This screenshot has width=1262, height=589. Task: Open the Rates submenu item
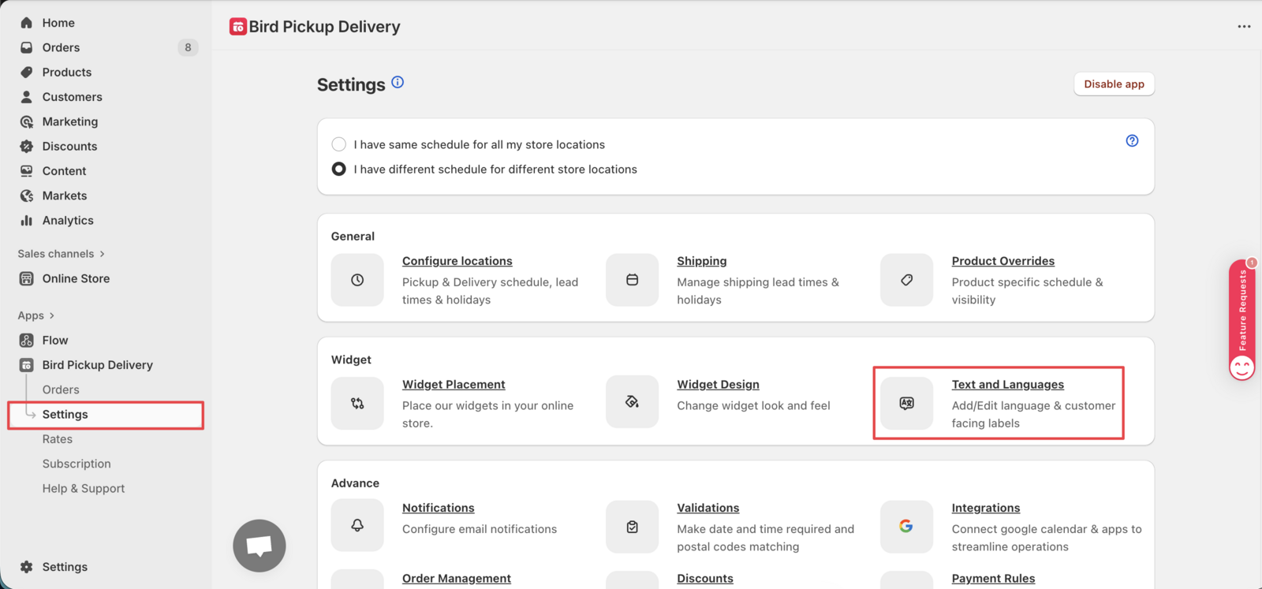coord(58,439)
